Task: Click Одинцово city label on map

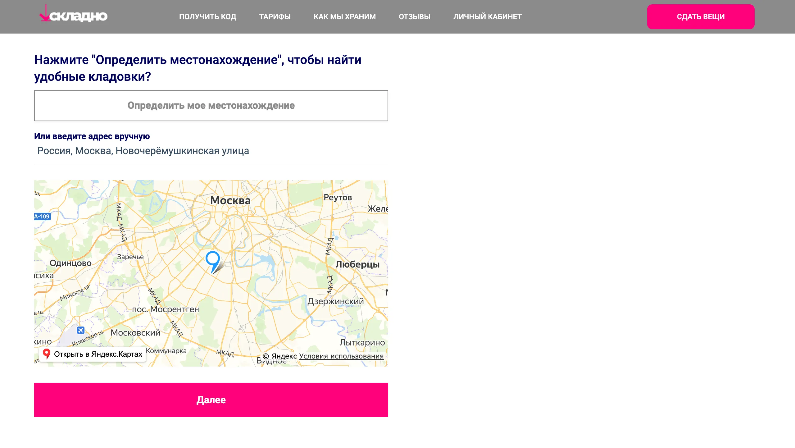Action: click(x=70, y=263)
